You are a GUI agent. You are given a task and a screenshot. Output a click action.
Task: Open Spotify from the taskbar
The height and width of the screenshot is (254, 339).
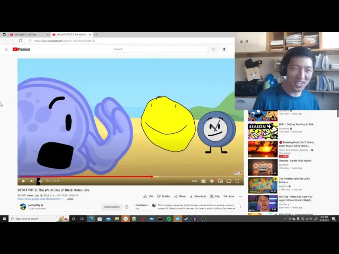click(x=169, y=219)
